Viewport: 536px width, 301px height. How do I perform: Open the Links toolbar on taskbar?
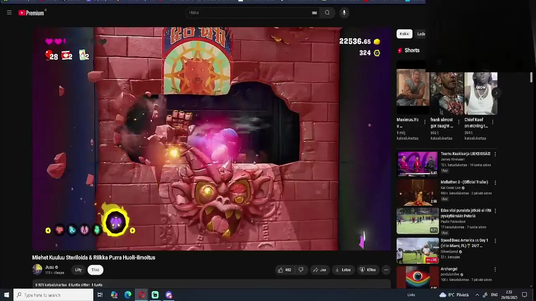pos(411,295)
